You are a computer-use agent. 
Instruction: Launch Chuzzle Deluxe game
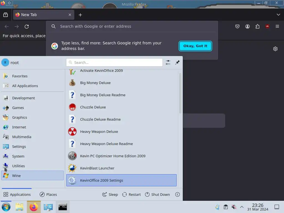click(x=121, y=107)
